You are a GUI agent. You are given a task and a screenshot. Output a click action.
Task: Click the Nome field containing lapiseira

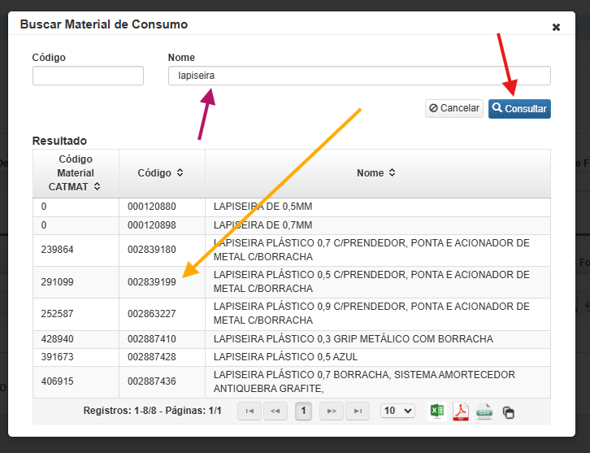[358, 76]
